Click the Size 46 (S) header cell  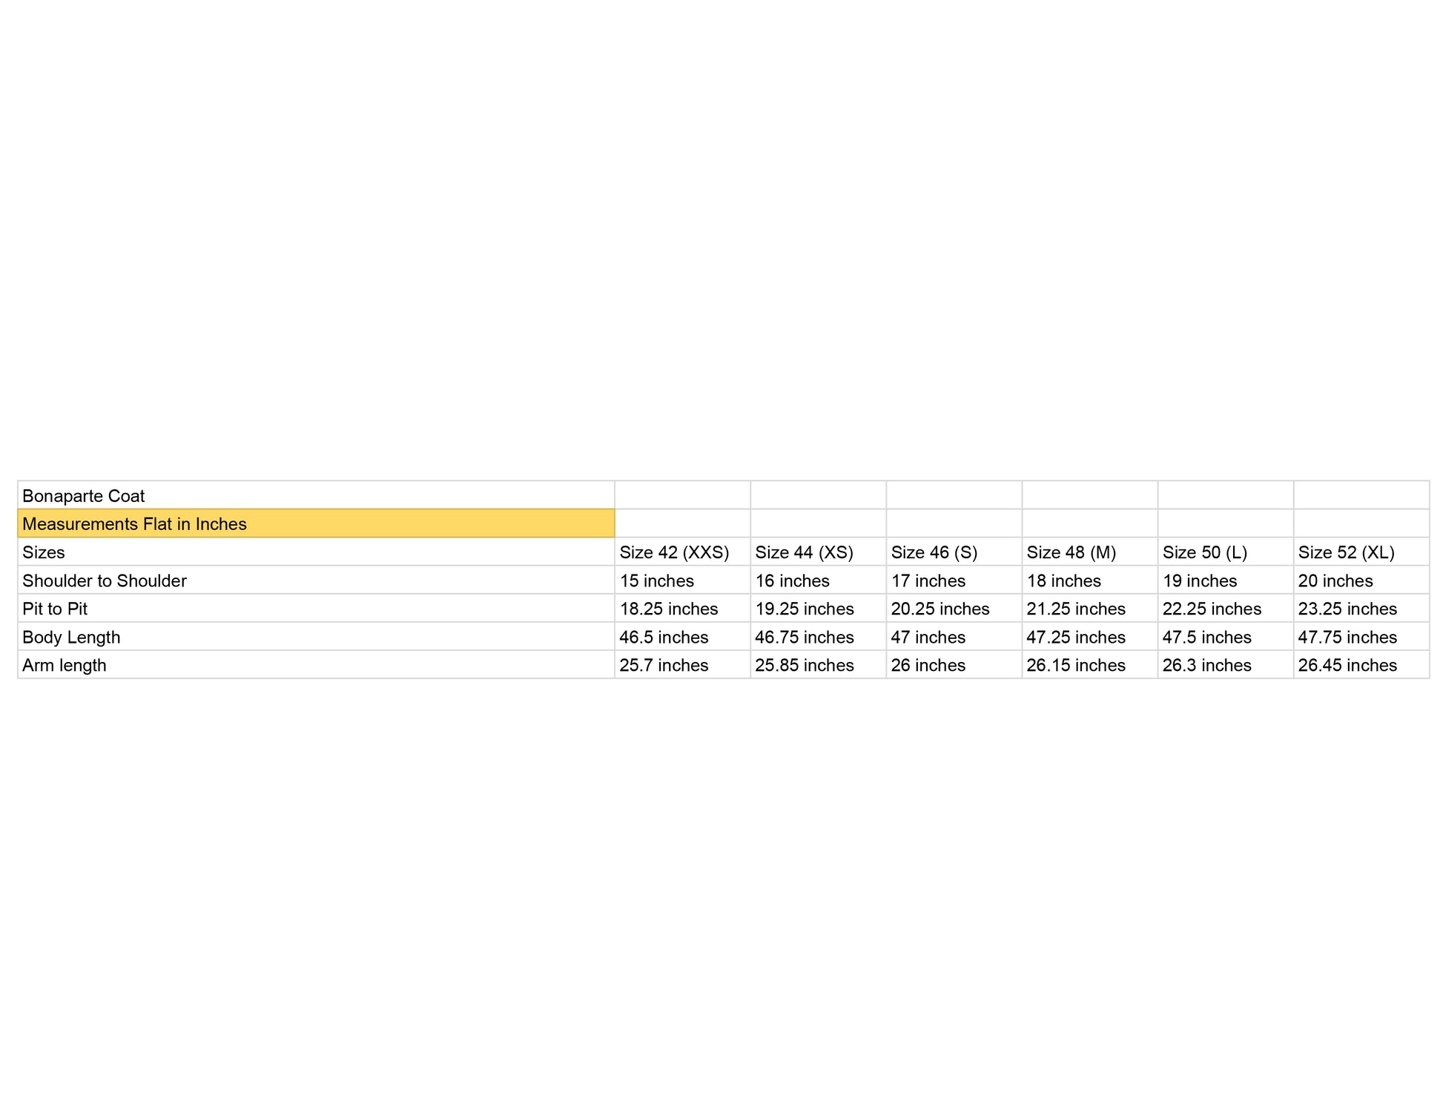tap(934, 552)
